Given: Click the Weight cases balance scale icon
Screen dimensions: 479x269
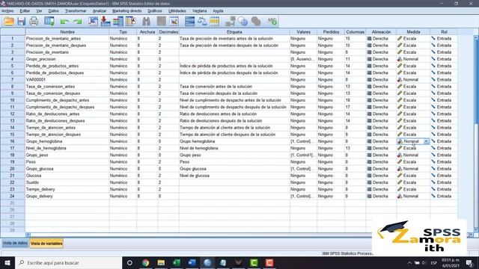Looking at the screenshot, I should [x=202, y=22].
